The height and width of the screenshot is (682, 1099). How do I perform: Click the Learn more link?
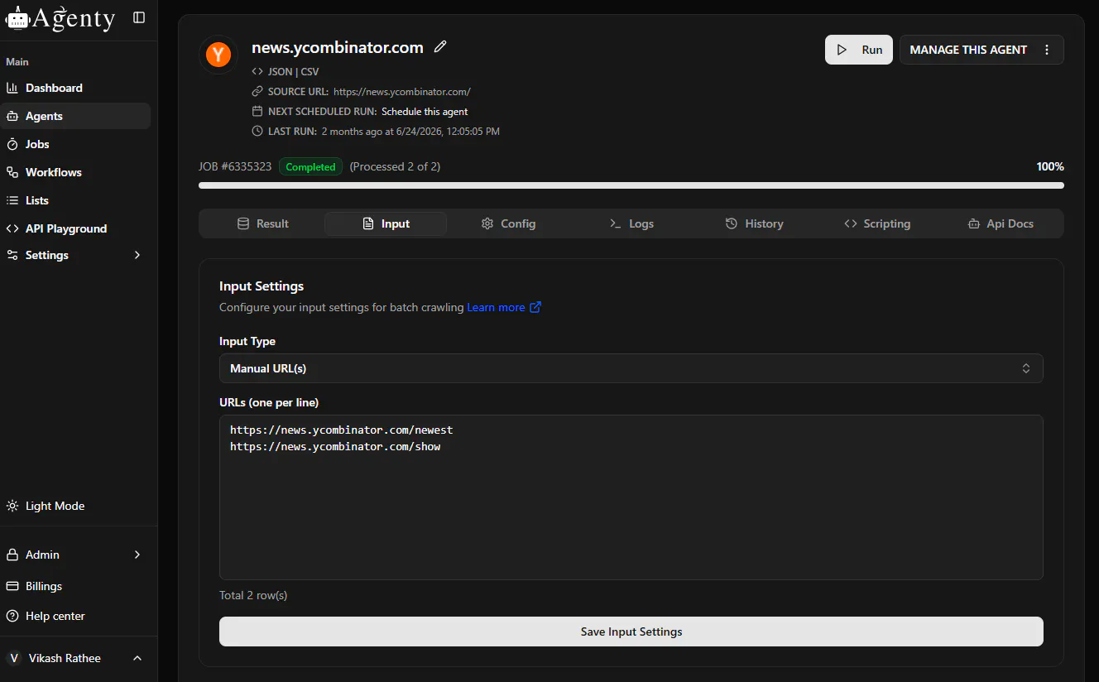[496, 307]
